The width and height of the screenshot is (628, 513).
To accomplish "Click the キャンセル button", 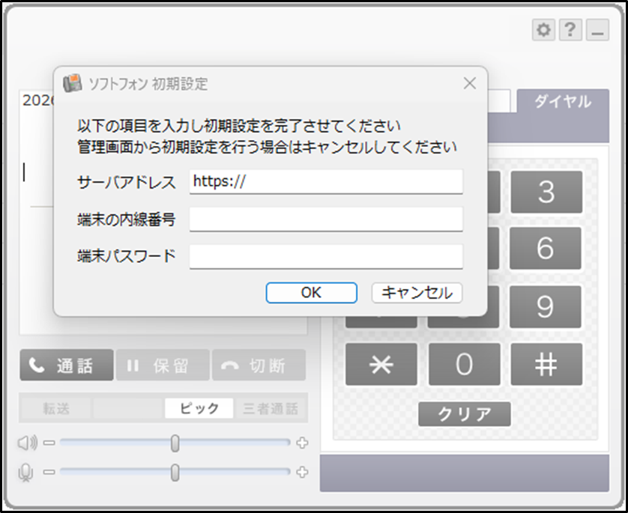I will point(417,293).
